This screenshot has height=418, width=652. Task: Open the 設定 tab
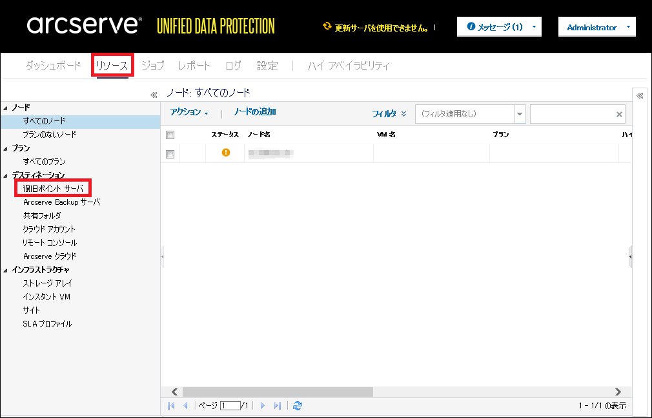(x=267, y=66)
